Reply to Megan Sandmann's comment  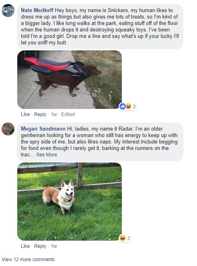[40, 246]
